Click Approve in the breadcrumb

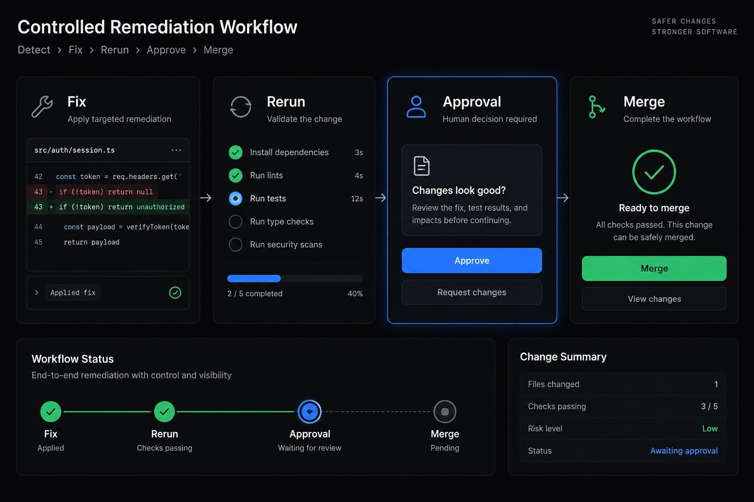(x=166, y=50)
